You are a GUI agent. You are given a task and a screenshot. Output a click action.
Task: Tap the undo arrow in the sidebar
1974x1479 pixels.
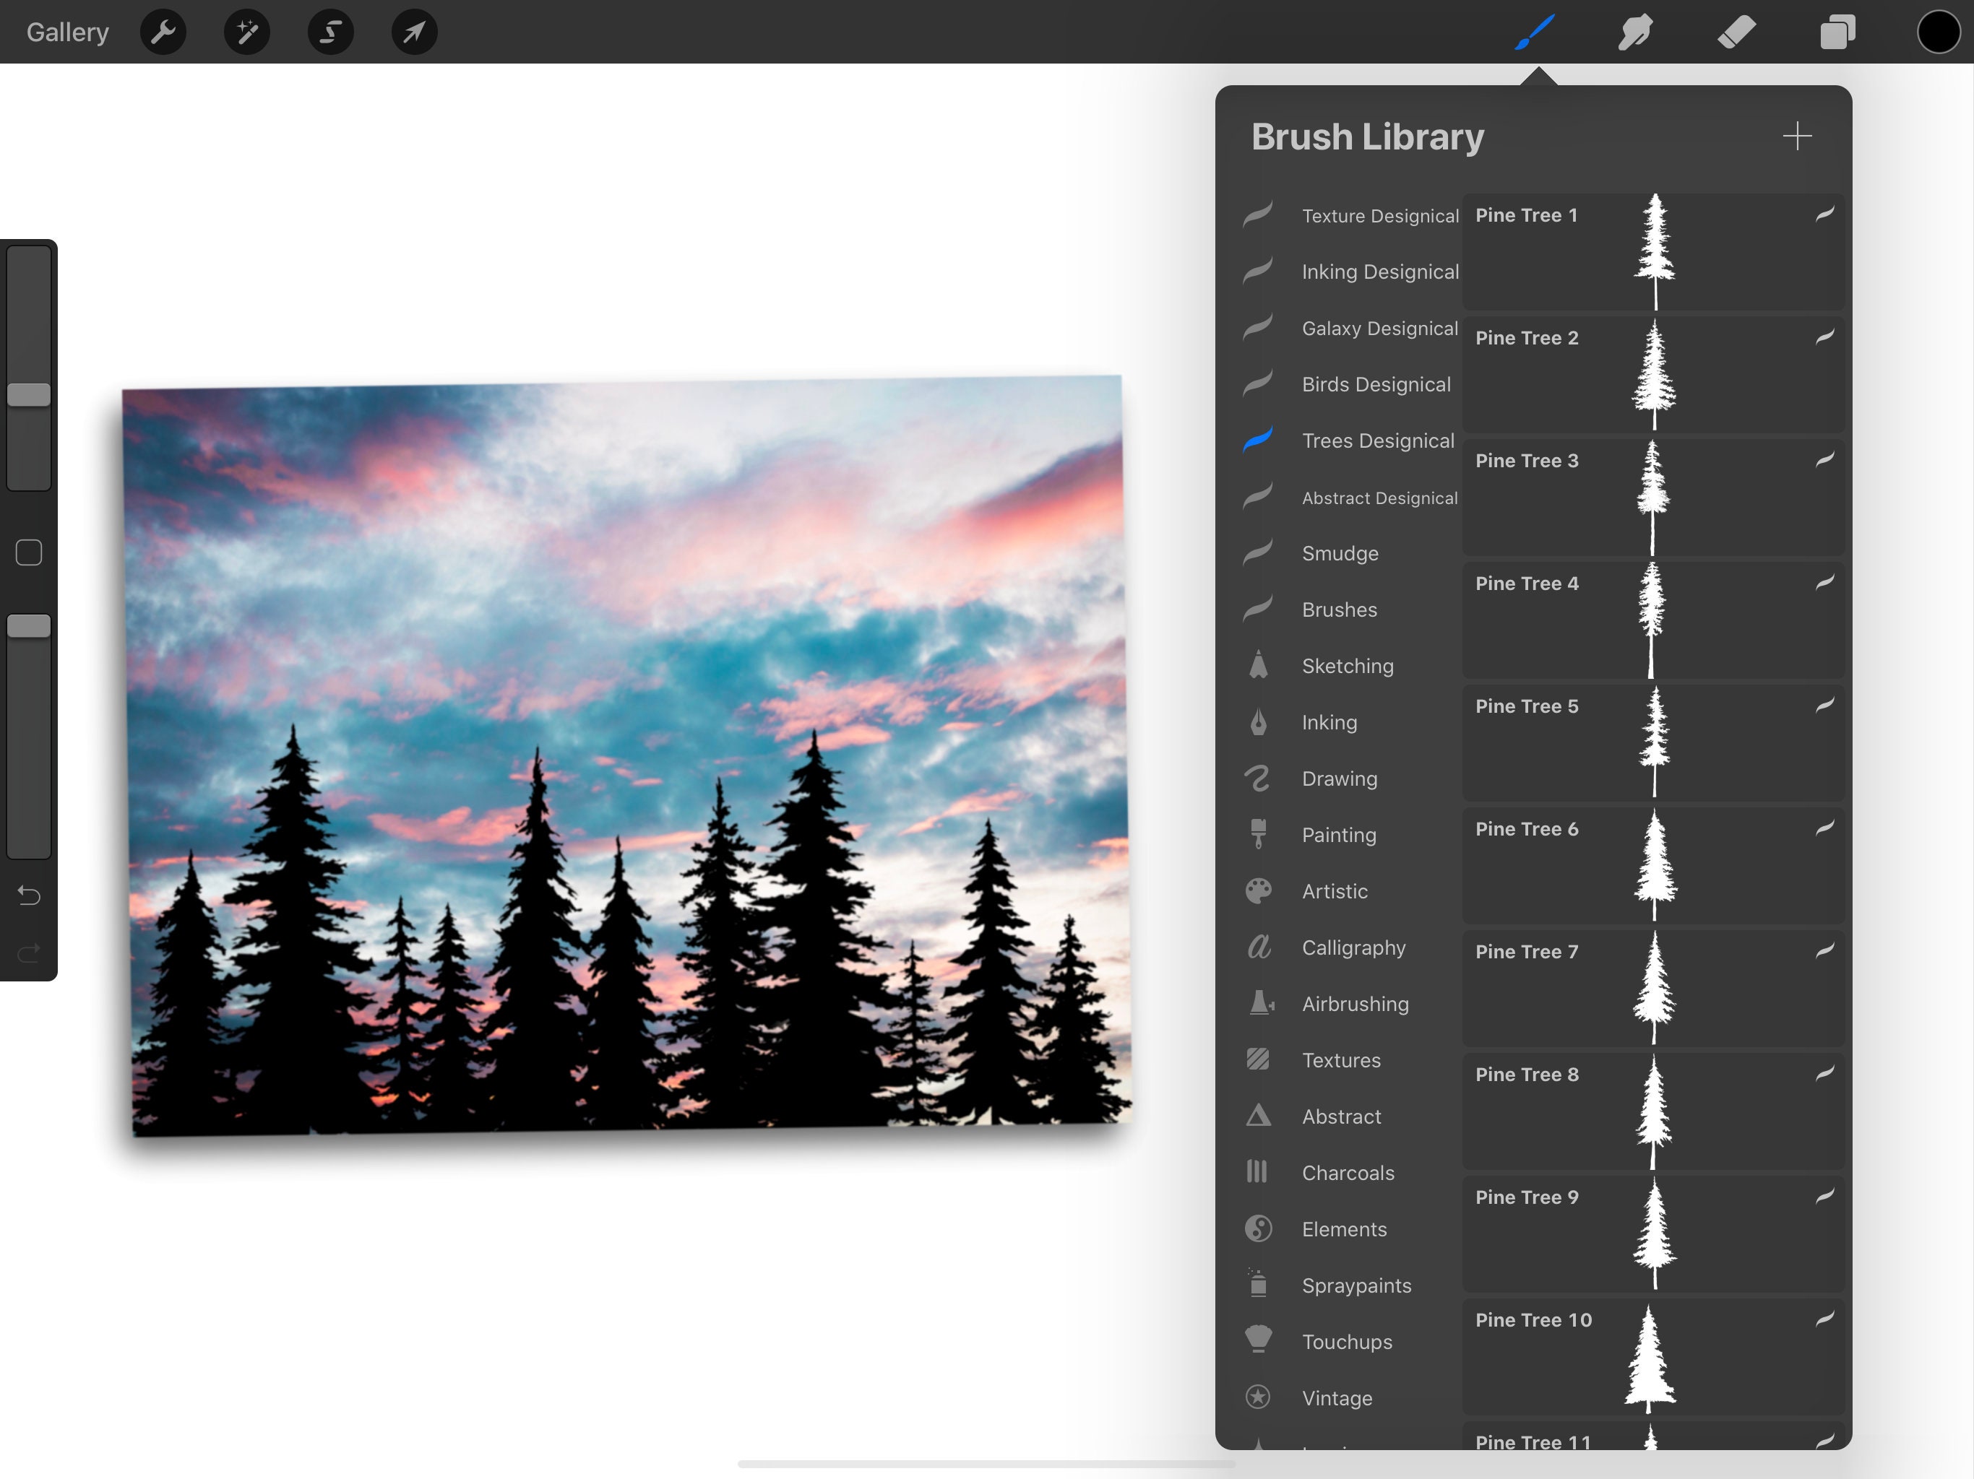[x=27, y=895]
